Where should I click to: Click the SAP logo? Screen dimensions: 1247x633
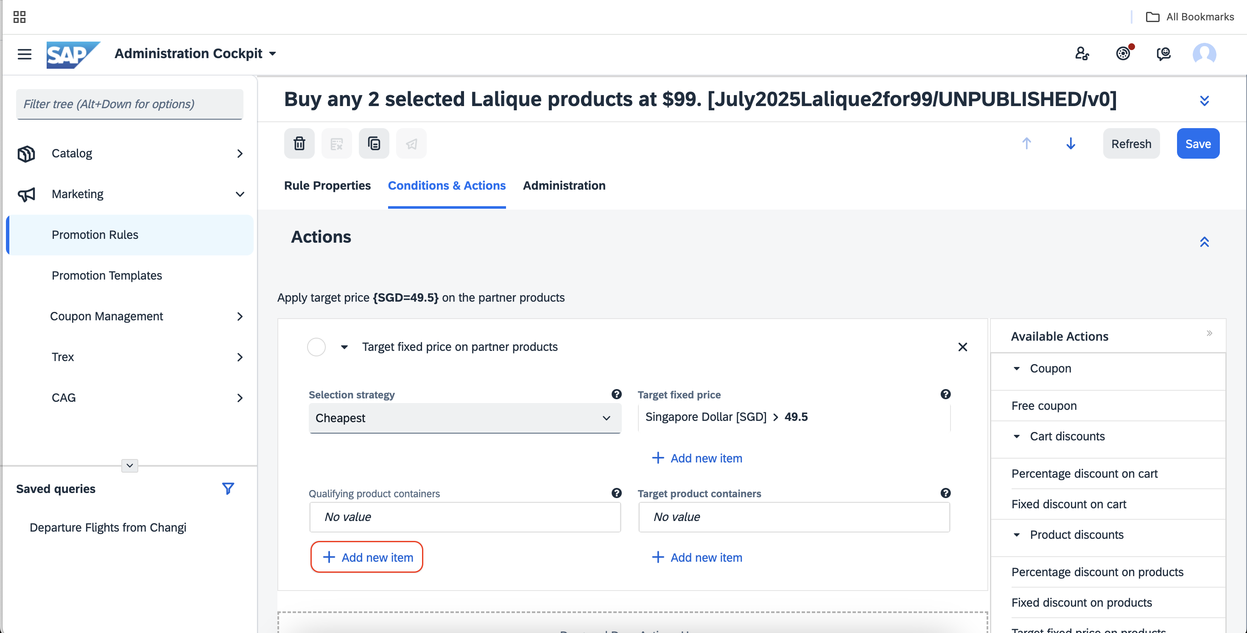click(x=73, y=54)
